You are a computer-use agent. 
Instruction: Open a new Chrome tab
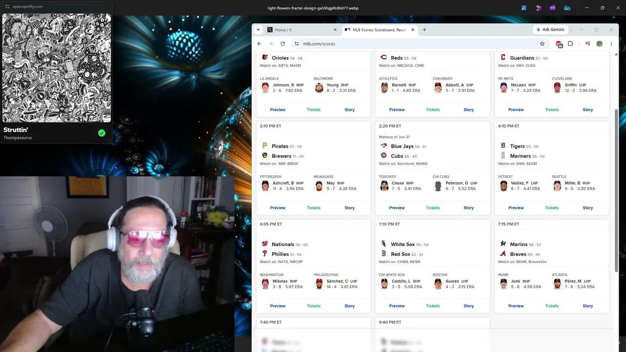(x=424, y=30)
